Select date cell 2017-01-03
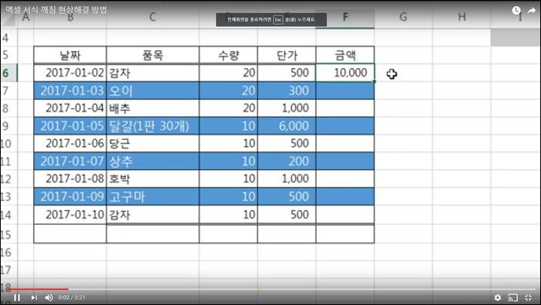 point(70,90)
